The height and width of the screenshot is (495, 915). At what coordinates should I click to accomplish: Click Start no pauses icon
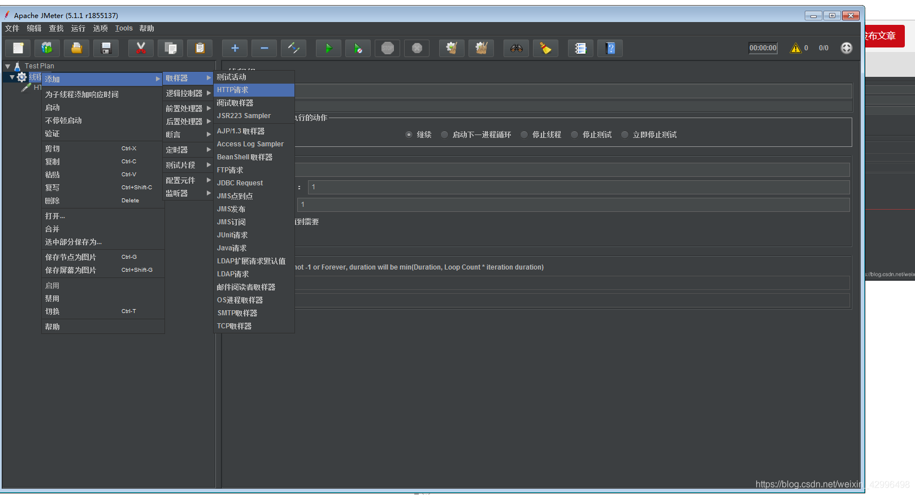358,48
